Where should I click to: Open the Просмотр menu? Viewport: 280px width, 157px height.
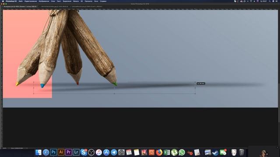[x=88, y=1]
